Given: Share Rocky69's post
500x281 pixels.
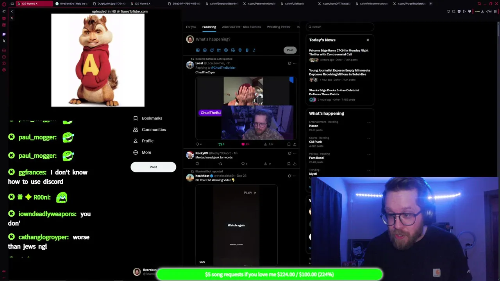Looking at the screenshot, I should tap(295, 164).
